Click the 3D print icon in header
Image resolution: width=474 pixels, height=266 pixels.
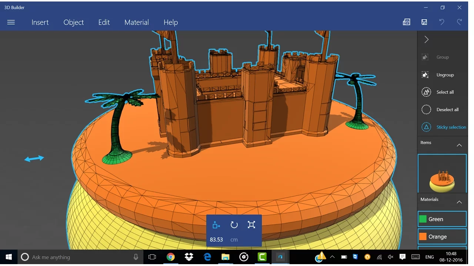click(x=407, y=22)
